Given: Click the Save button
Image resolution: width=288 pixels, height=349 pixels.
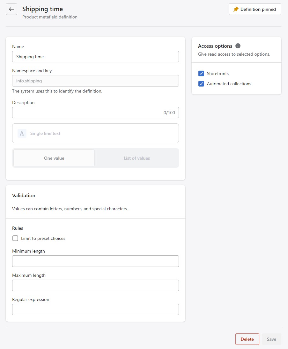Looking at the screenshot, I should pyautogui.click(x=271, y=339).
